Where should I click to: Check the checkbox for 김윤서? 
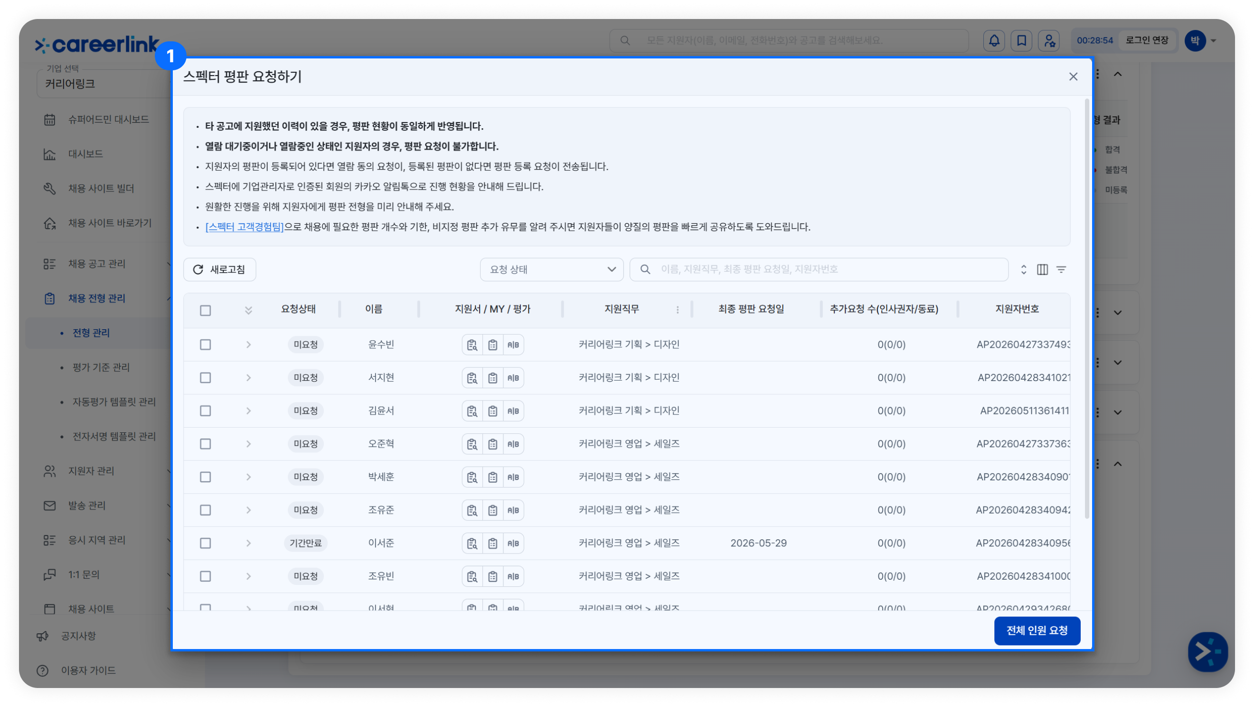(x=206, y=411)
